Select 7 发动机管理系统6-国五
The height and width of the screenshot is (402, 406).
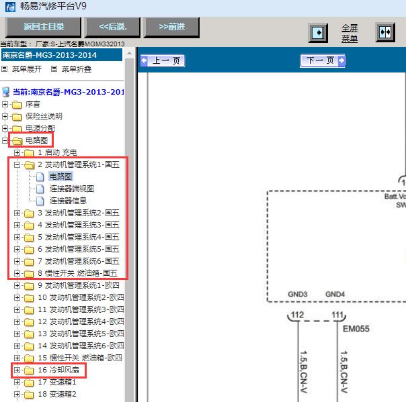(79, 261)
